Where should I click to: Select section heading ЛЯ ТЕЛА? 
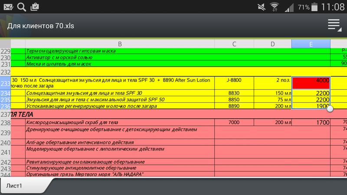22,114
